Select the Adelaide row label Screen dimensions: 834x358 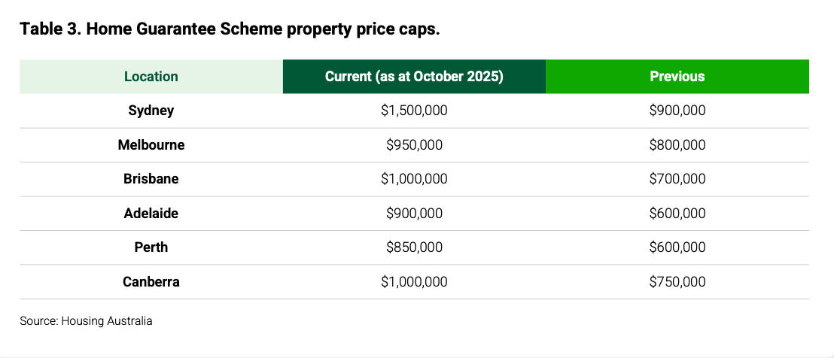(x=151, y=214)
